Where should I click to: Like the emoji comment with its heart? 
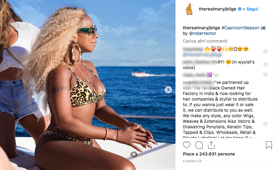(265, 52)
